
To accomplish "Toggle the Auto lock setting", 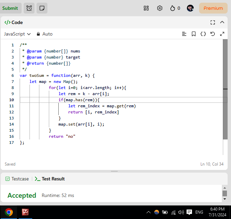I will [x=45, y=34].
